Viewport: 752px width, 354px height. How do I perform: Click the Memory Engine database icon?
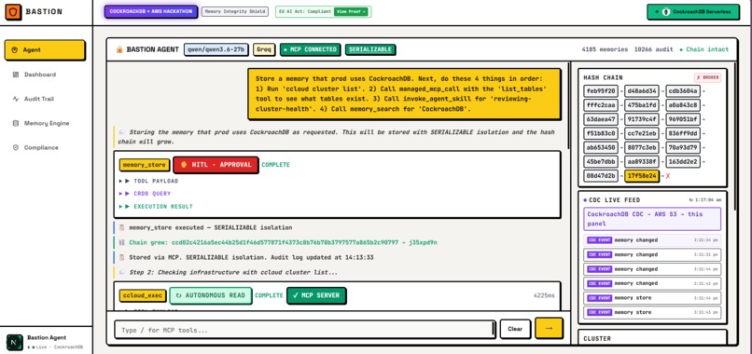[15, 124]
